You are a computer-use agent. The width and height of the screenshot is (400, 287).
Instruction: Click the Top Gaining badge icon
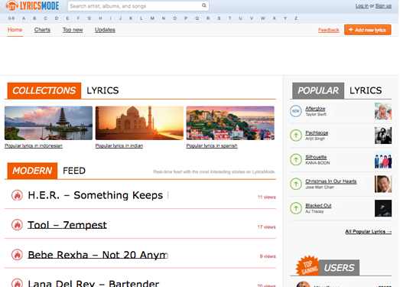point(307,266)
